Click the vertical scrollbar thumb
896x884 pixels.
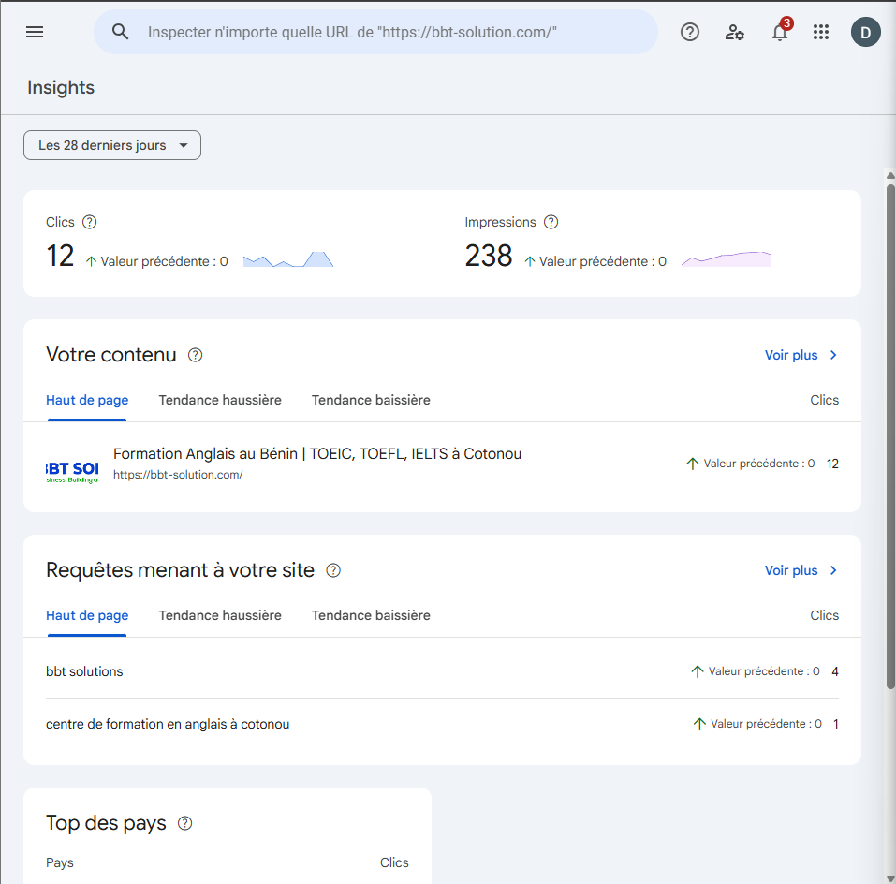point(890,436)
